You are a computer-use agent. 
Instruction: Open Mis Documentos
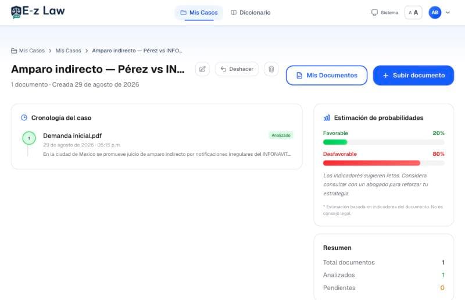click(327, 76)
